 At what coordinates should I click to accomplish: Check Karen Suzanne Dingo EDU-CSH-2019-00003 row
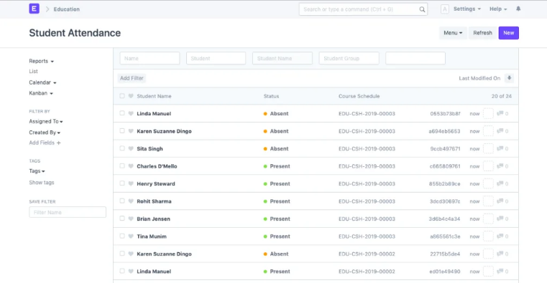point(121,131)
